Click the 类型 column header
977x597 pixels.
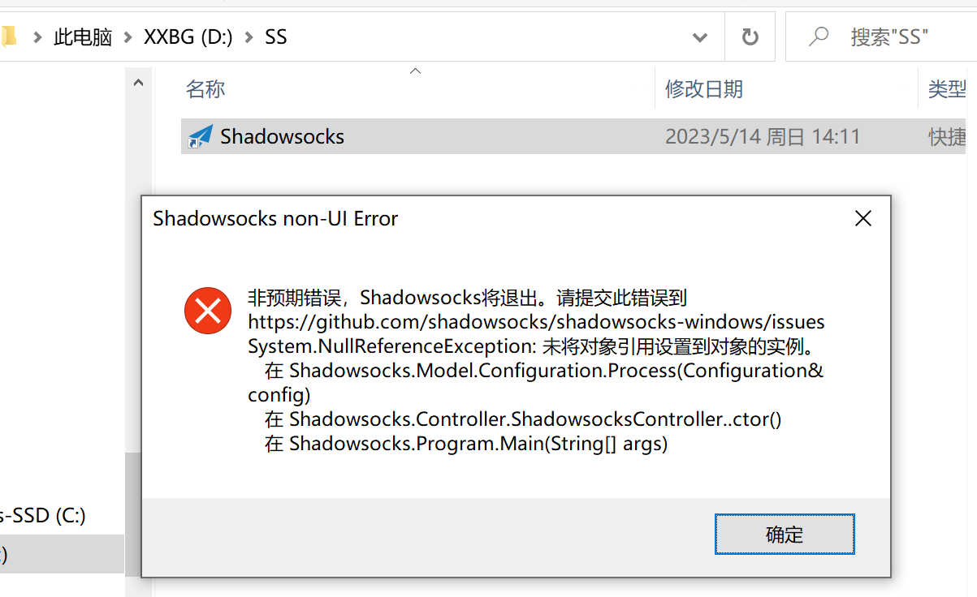[946, 88]
